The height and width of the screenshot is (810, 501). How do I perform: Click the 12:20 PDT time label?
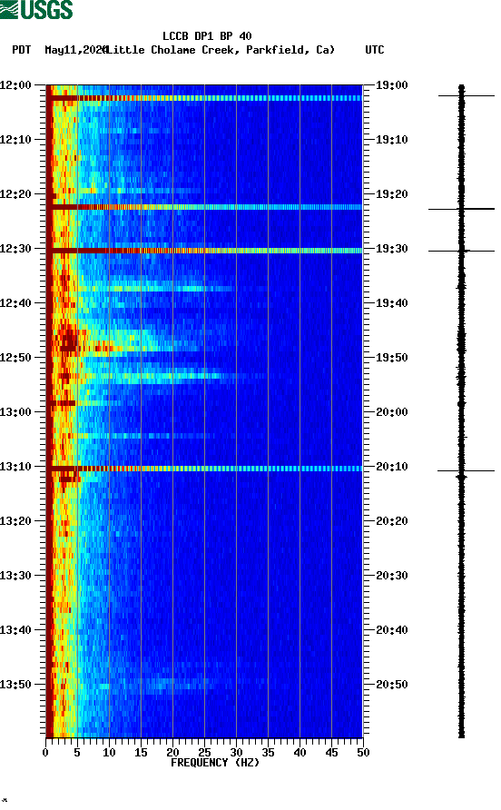(16, 194)
